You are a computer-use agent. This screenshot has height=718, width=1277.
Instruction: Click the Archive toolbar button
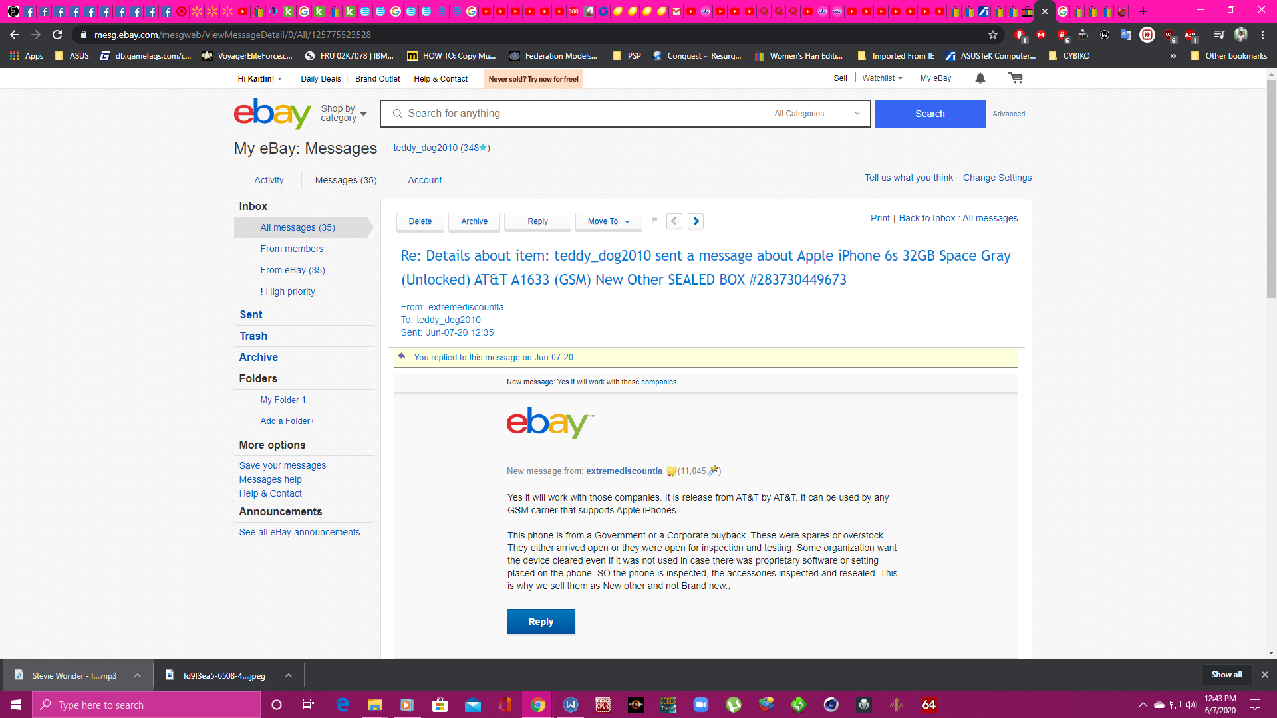coord(474,221)
